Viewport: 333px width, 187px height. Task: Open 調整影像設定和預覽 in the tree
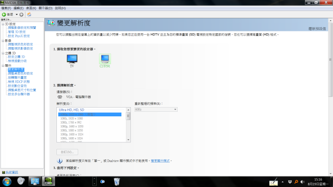22,28
